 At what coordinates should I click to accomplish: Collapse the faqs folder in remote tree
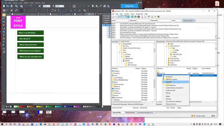pyautogui.click(x=169, y=48)
